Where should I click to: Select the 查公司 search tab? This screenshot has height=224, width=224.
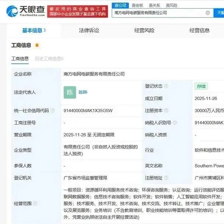tap(120, 6)
